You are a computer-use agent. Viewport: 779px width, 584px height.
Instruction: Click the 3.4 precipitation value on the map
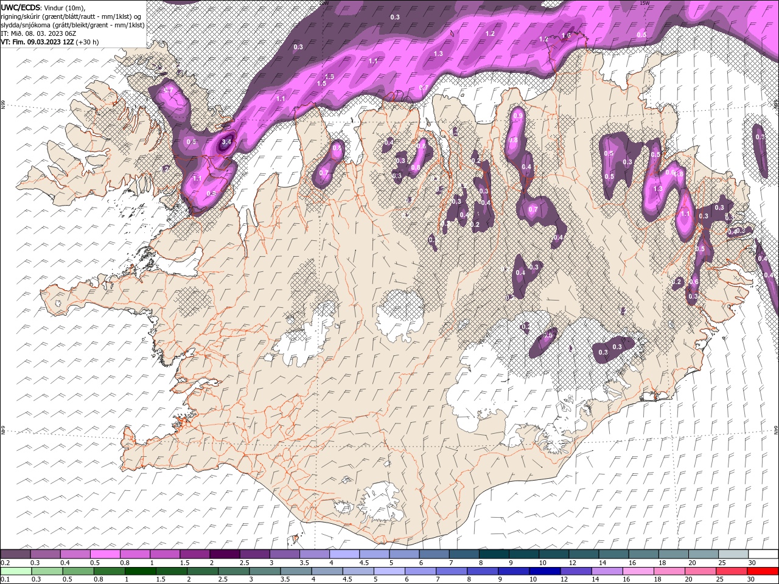click(226, 142)
